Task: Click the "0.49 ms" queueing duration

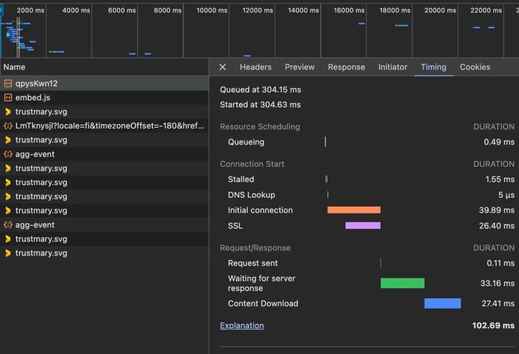Action: [499, 142]
